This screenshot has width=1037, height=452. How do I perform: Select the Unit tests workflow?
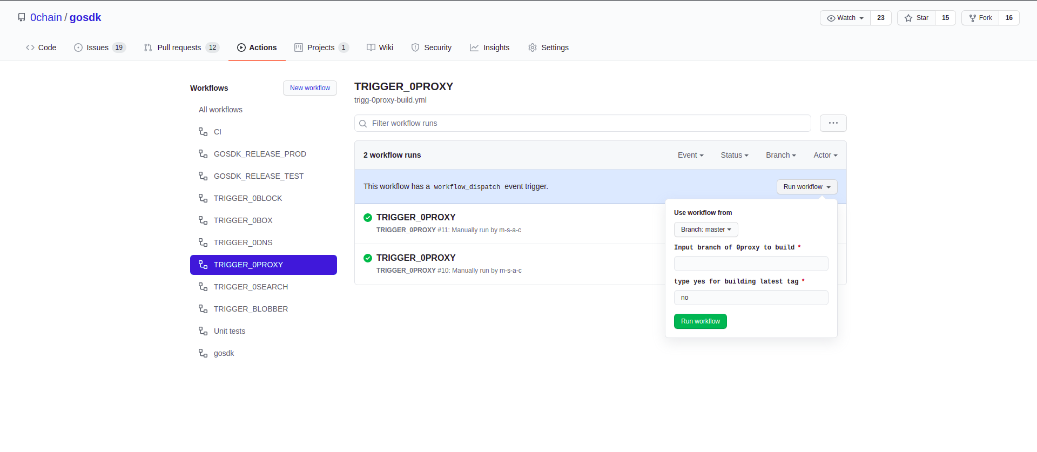point(230,331)
